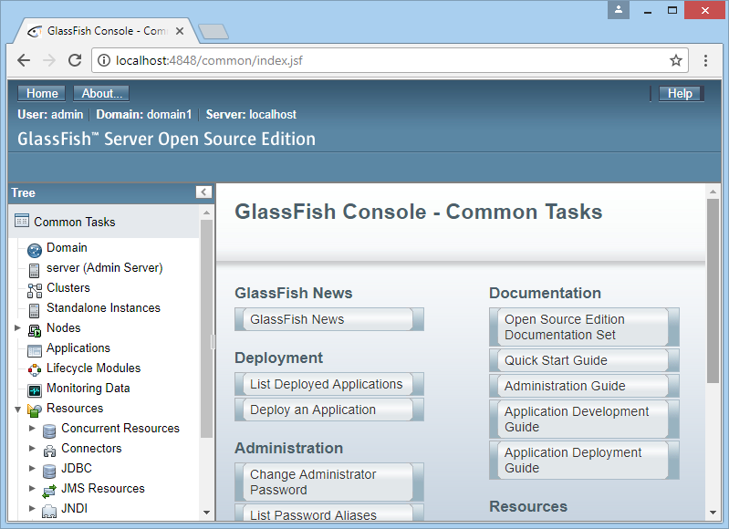Click the Domain globe icon
This screenshot has width=729, height=529.
point(35,250)
